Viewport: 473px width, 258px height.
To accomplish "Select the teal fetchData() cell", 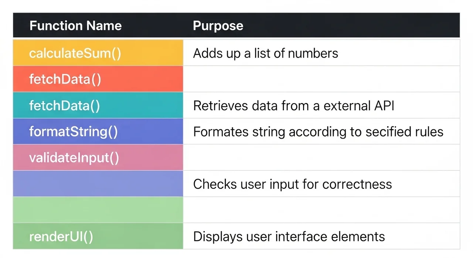I will [x=98, y=106].
